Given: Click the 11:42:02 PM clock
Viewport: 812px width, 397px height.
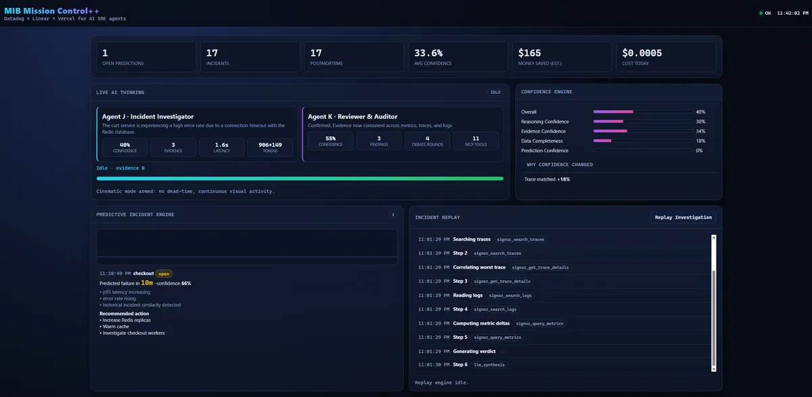Looking at the screenshot, I should click(792, 13).
